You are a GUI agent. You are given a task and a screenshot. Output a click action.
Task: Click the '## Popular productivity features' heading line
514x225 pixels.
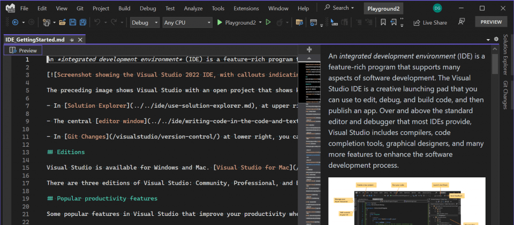pos(102,198)
